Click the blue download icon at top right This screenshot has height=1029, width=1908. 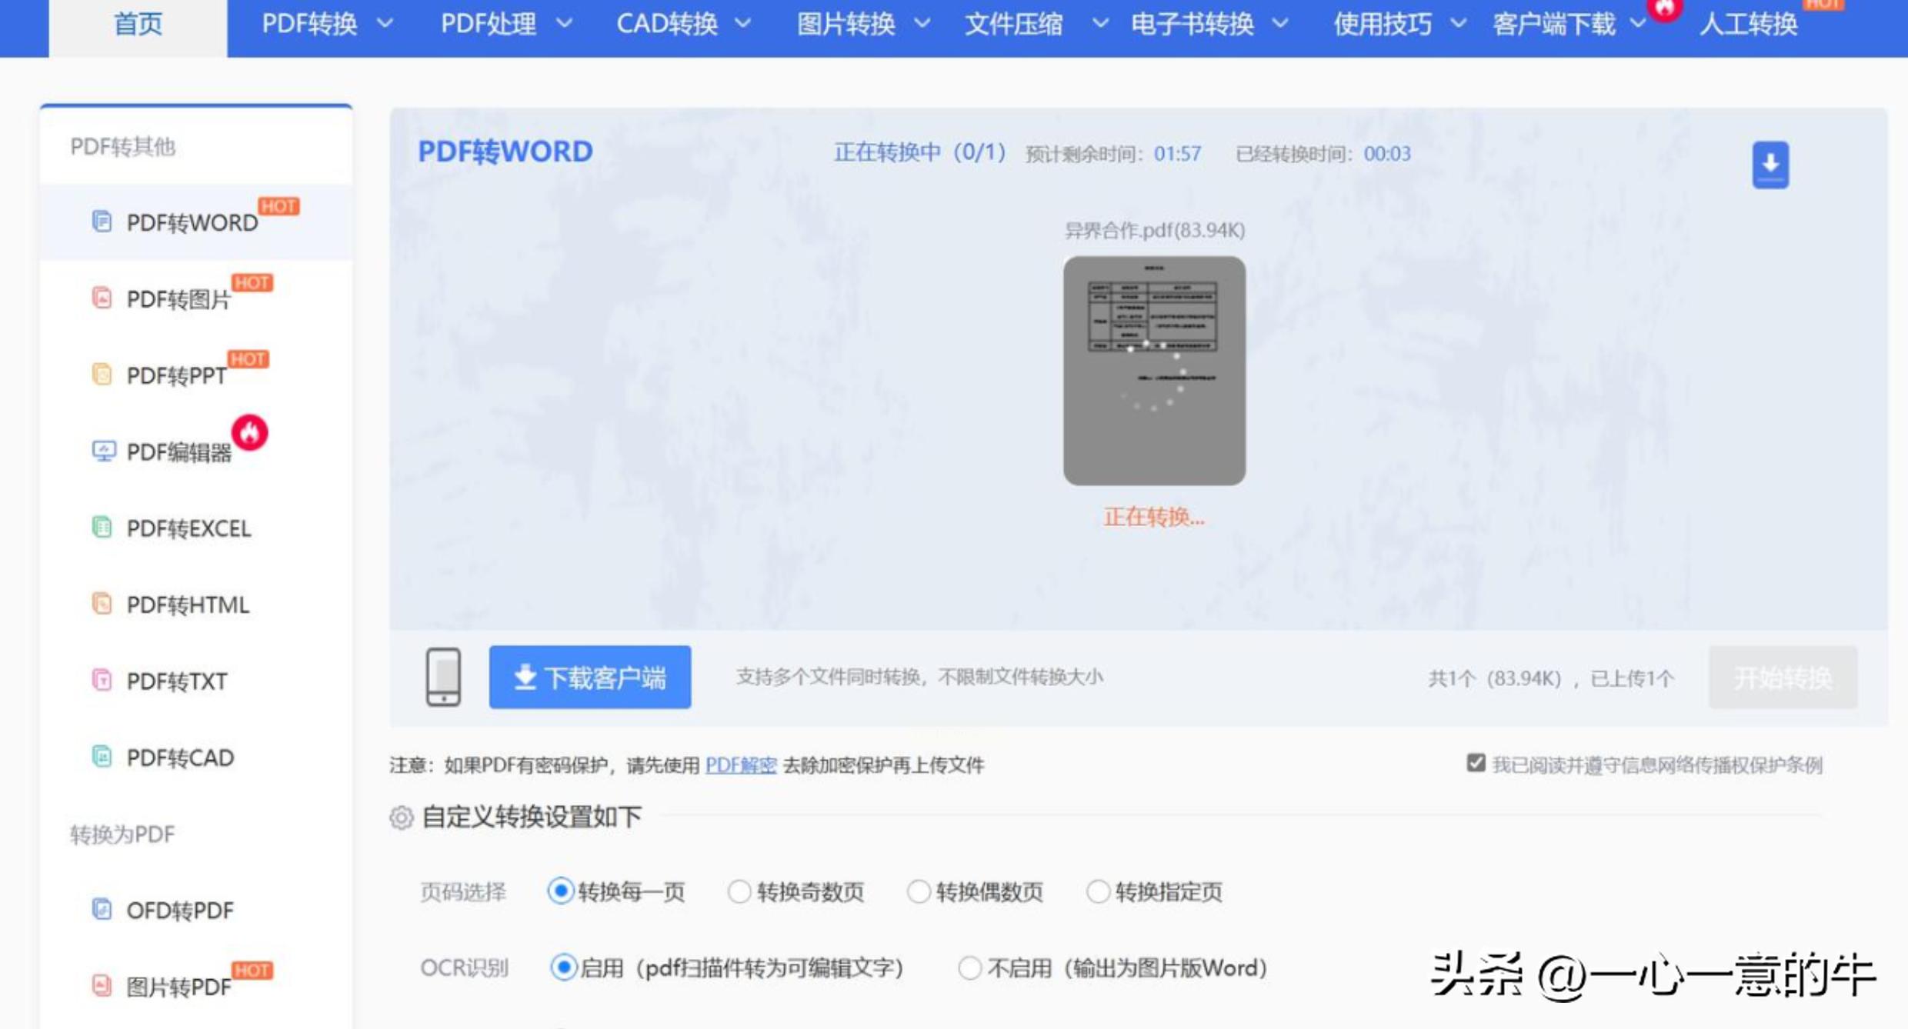click(1771, 163)
